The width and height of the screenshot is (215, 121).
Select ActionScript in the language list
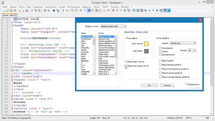tap(86, 39)
